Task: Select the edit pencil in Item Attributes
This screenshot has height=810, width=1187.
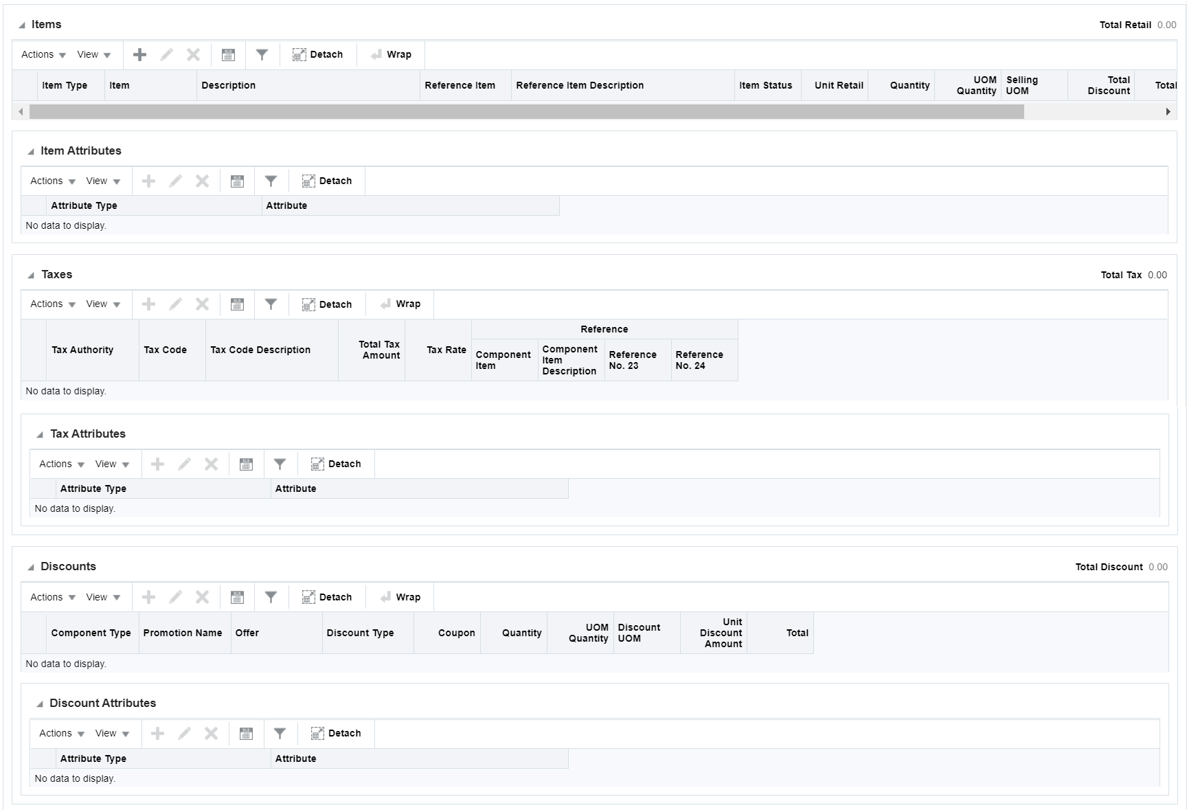Action: 176,181
